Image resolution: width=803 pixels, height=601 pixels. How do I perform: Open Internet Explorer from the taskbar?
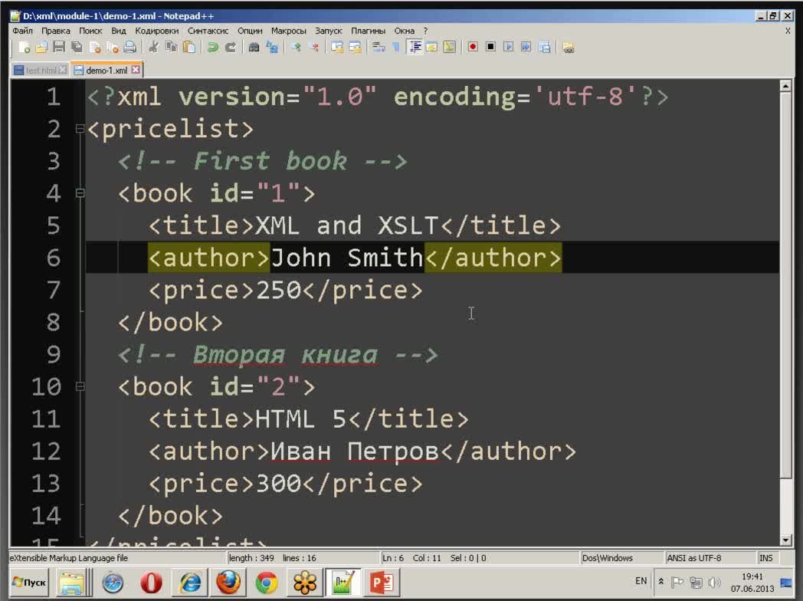click(x=190, y=583)
